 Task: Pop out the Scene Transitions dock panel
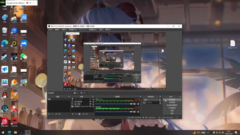(160, 97)
